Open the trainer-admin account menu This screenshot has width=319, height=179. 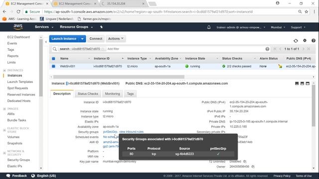coord(241,27)
